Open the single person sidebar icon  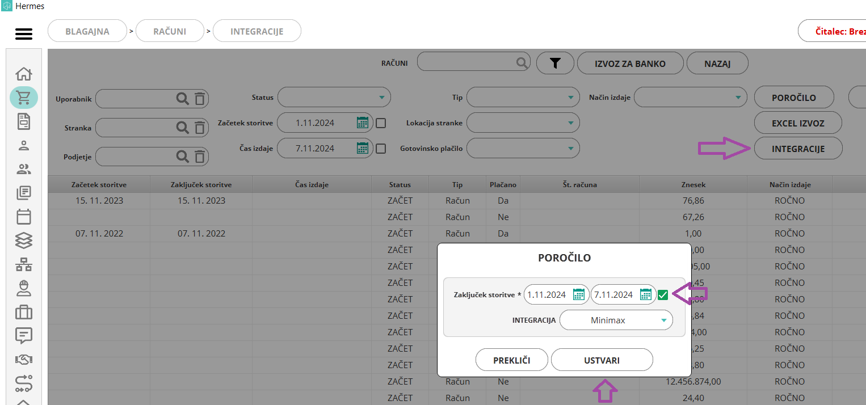point(24,145)
